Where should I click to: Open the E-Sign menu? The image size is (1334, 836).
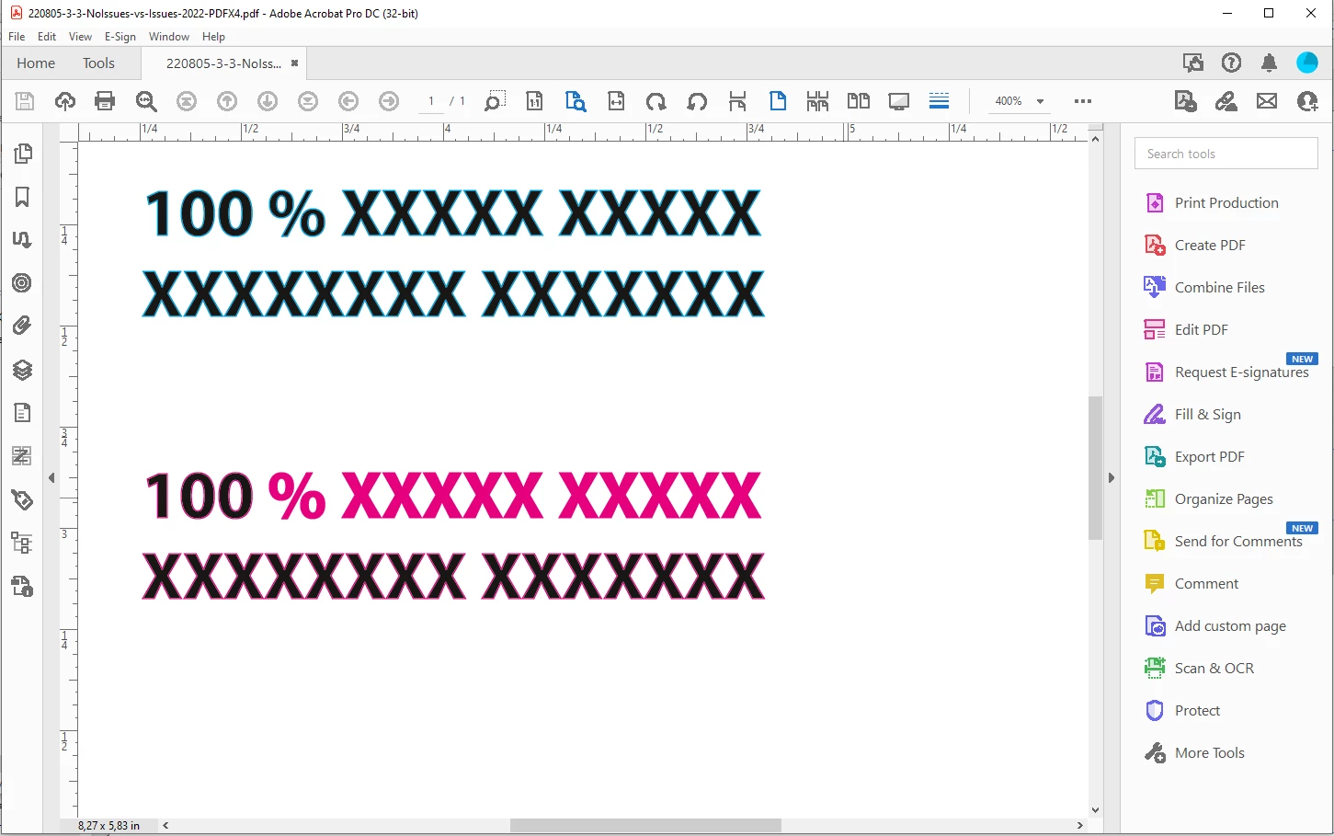120,37
